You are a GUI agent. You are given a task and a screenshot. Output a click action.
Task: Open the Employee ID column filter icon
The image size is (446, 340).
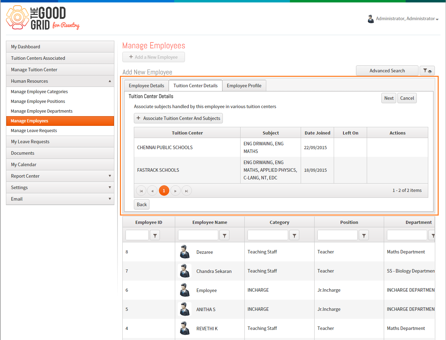pos(155,235)
